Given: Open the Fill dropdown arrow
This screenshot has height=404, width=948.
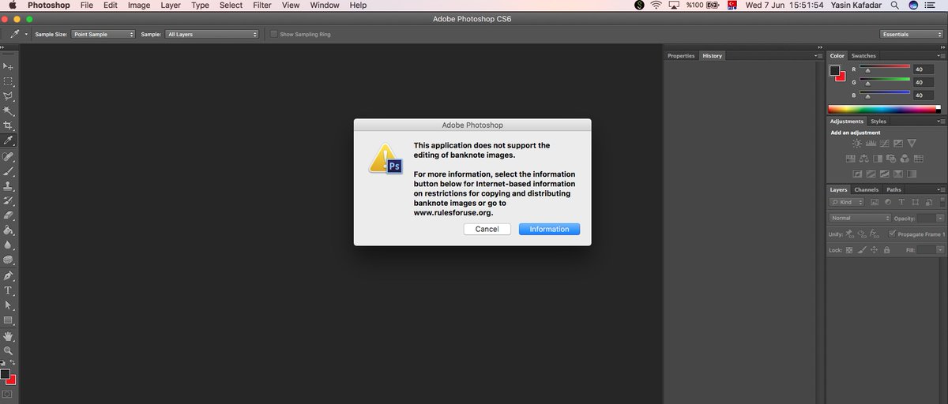Looking at the screenshot, I should (x=940, y=250).
